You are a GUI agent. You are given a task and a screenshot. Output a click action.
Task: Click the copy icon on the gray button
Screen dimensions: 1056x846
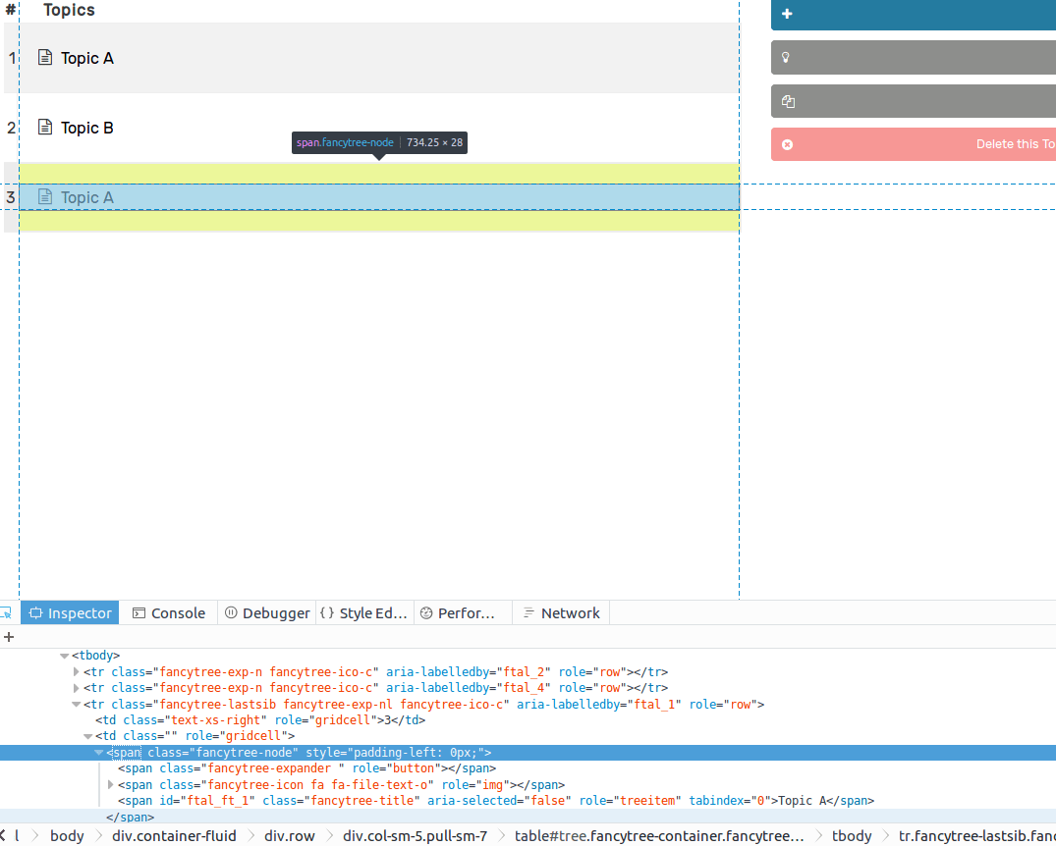click(788, 102)
